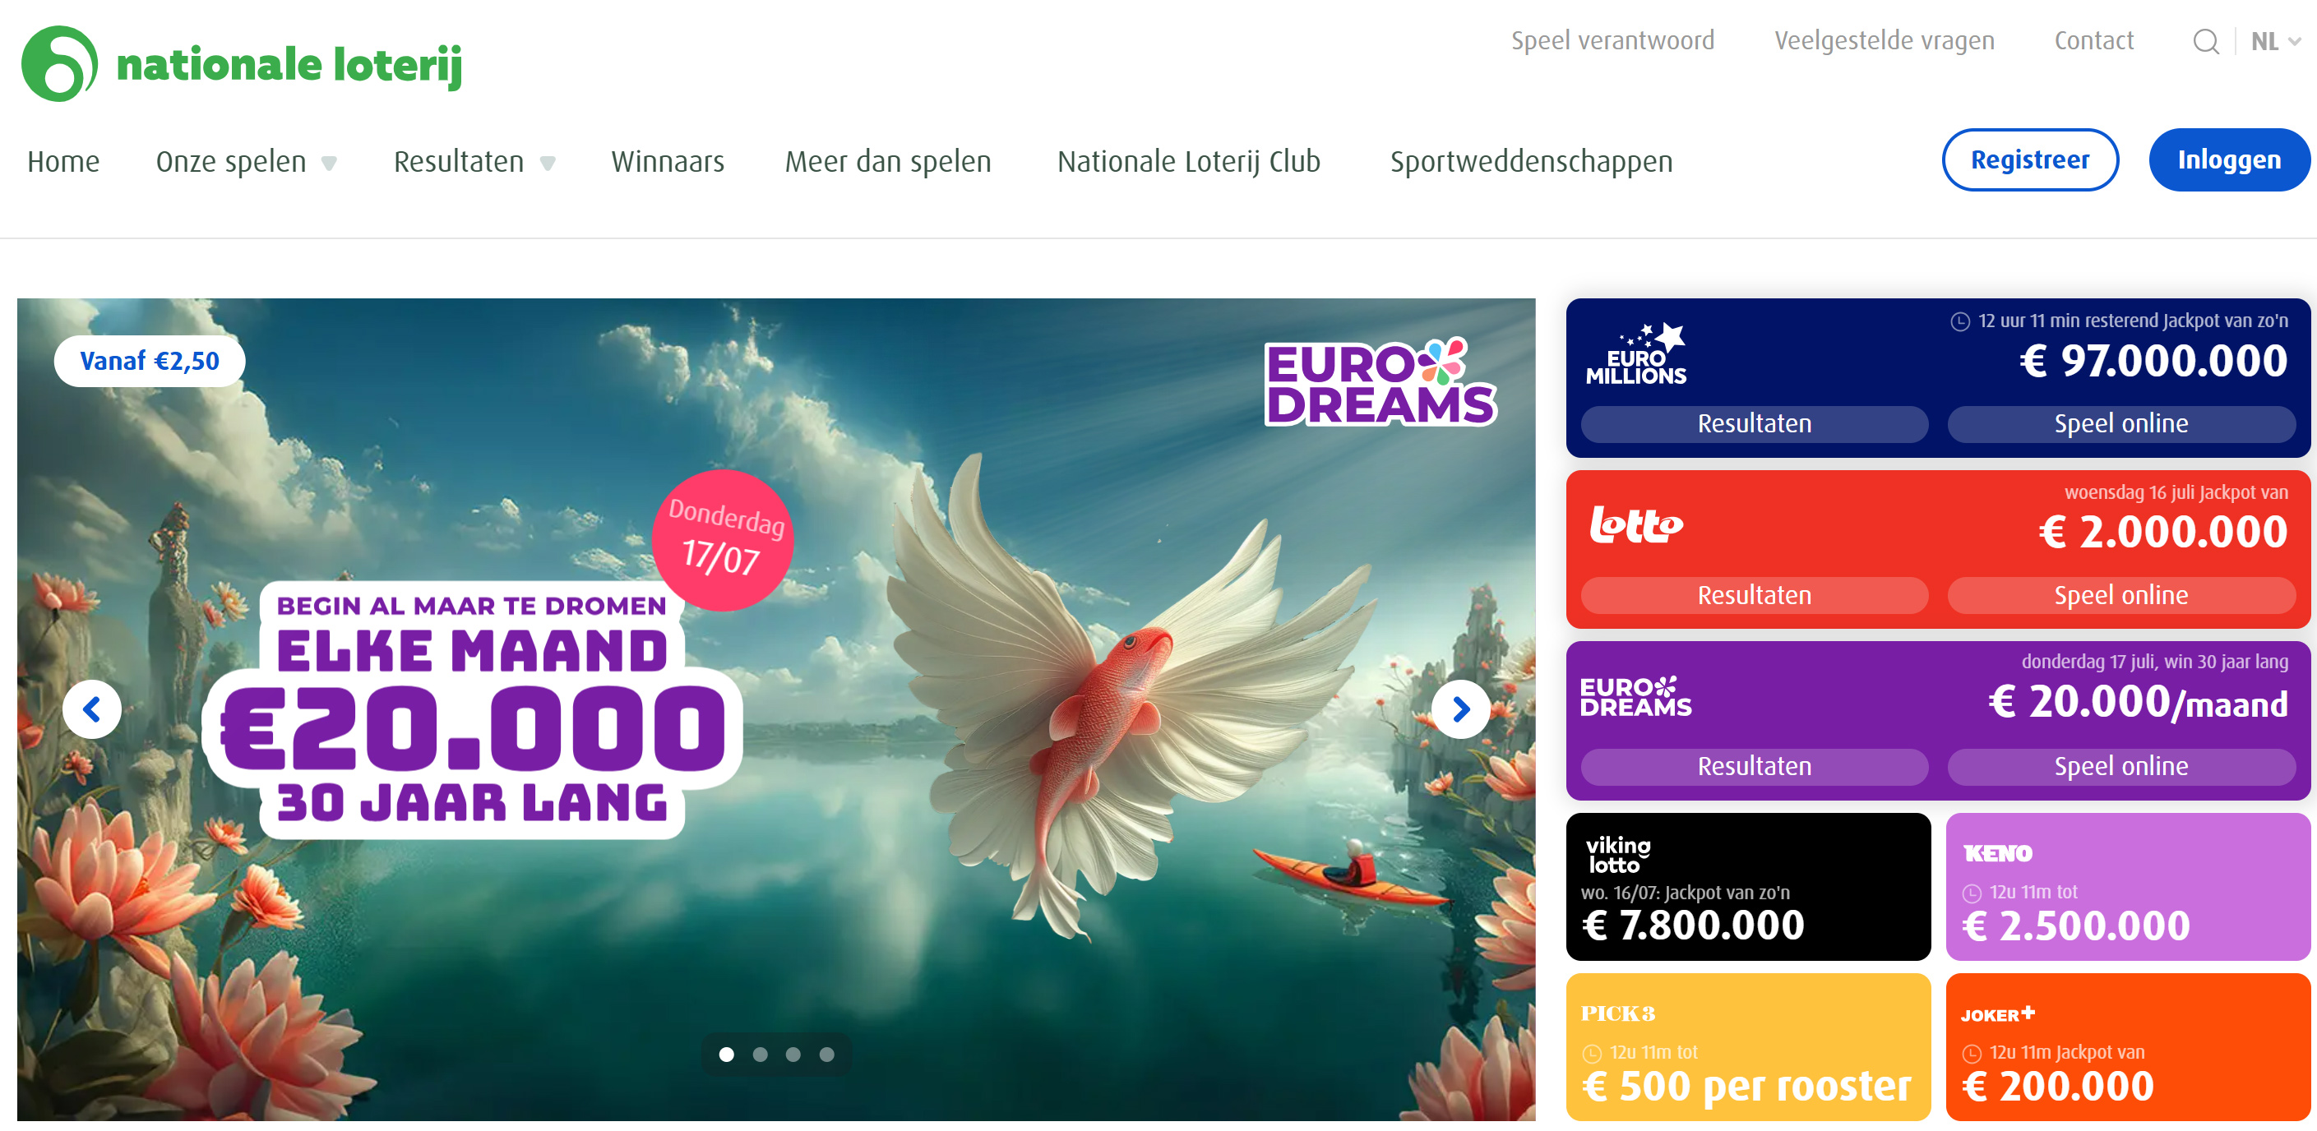
Task: Expand the Onze spelen dropdown menu
Action: click(247, 162)
